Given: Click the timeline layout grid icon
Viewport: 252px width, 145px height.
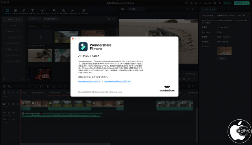Looking at the screenshot, I should [4, 86].
